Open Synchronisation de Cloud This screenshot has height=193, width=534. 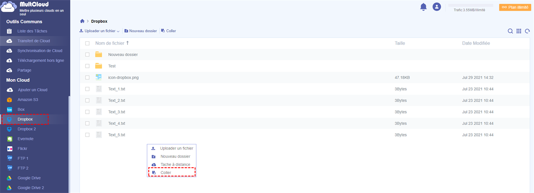[39, 51]
